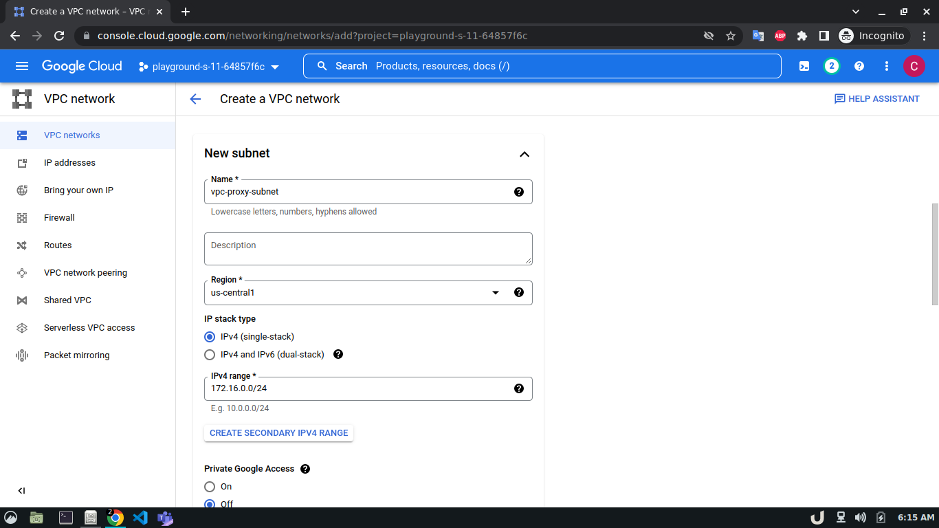Open the Adblock Plus extension icon

(780, 36)
